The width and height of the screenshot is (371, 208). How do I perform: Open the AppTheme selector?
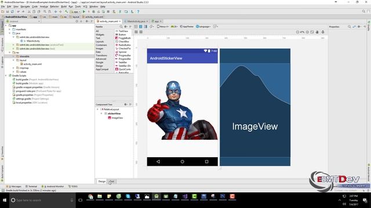pyautogui.click(x=187, y=27)
